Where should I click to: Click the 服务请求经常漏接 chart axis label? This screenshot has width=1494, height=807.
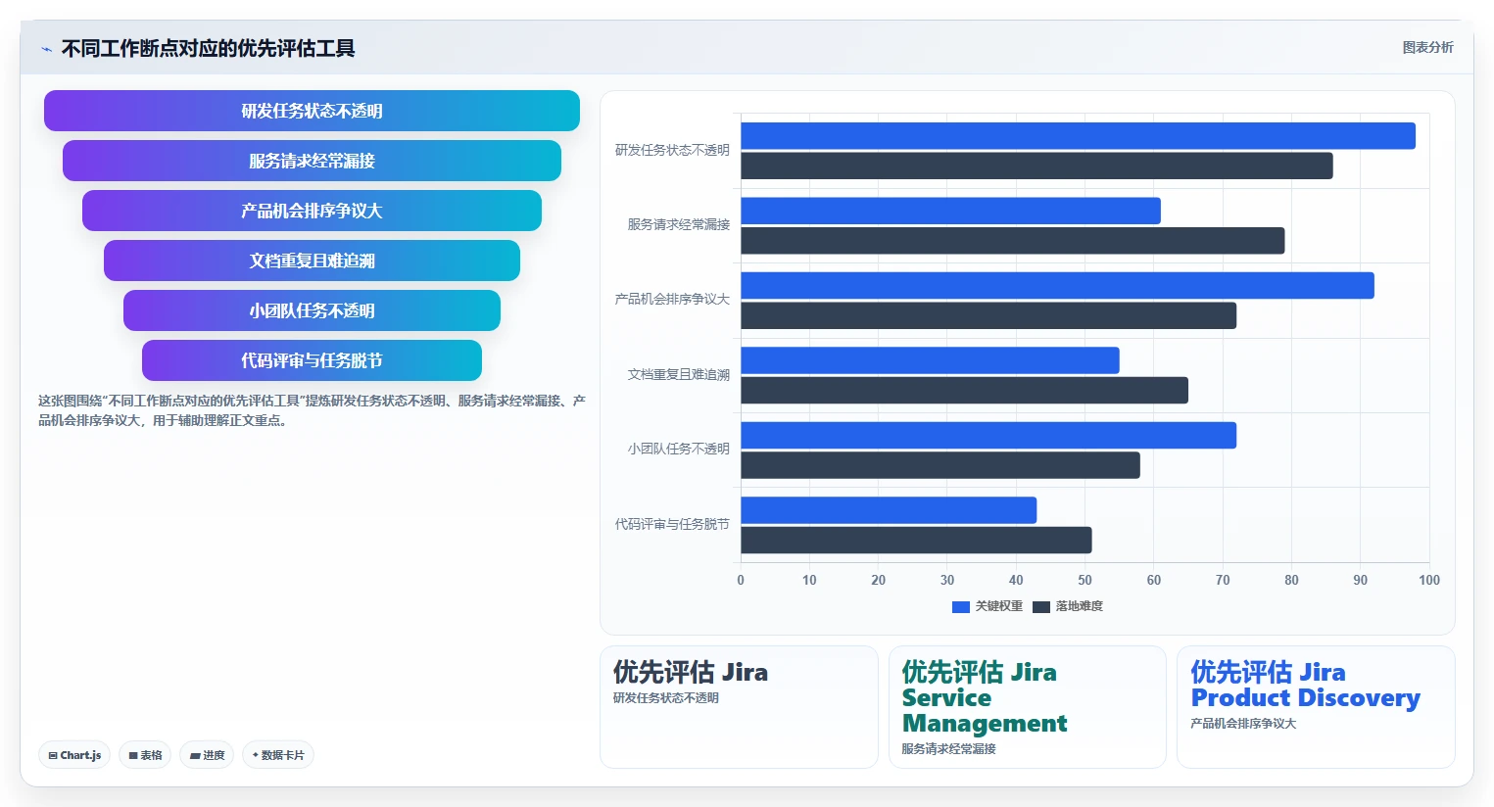[x=679, y=224]
